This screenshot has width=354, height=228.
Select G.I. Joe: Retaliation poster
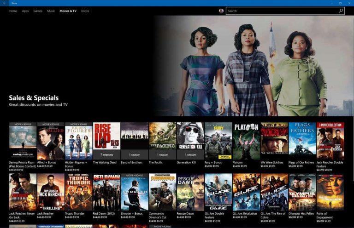tap(246, 192)
